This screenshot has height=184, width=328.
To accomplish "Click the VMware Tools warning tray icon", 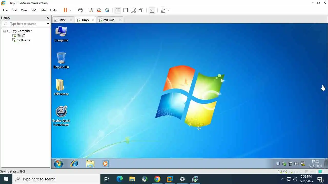I will (x=303, y=164).
